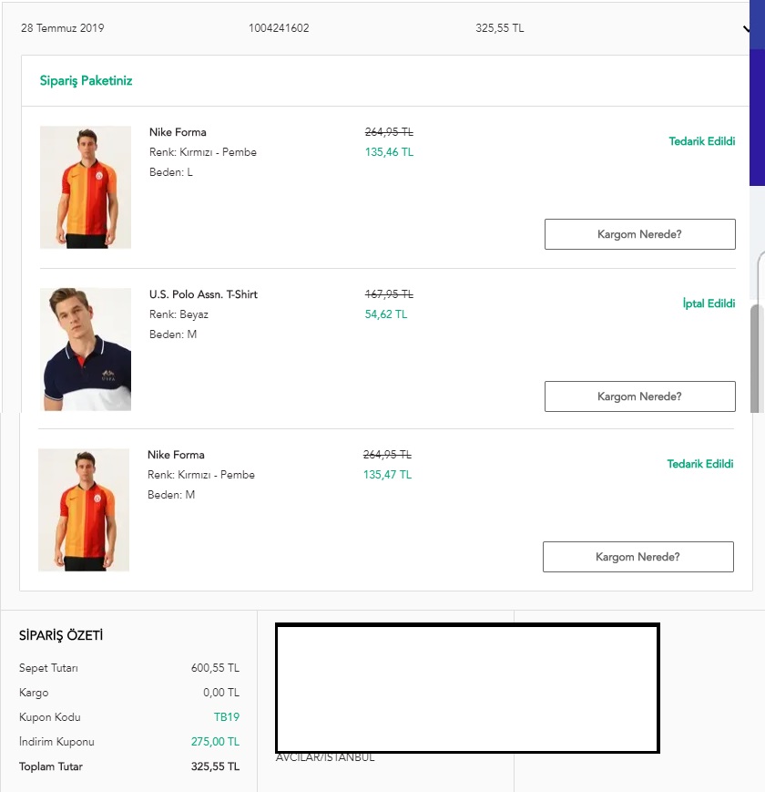The height and width of the screenshot is (792, 765).
Task: Click the SİPARİŞ ÖZETİ heading
Action: (x=61, y=635)
